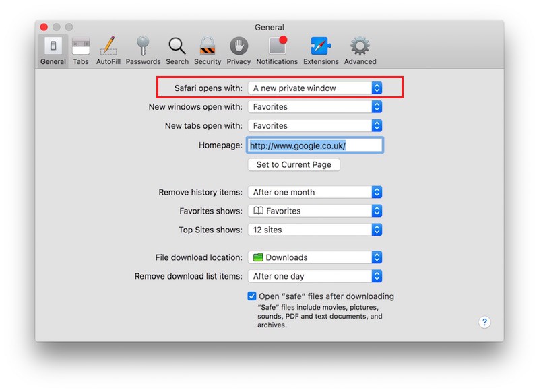Image resolution: width=539 pixels, height=392 pixels.
Task: Expand the Safari opens with dropdown
Action: click(315, 88)
